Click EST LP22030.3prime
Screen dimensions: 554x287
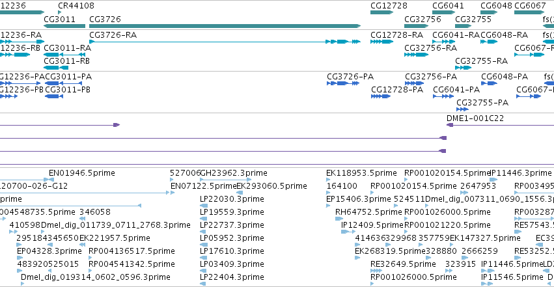click(x=232, y=199)
